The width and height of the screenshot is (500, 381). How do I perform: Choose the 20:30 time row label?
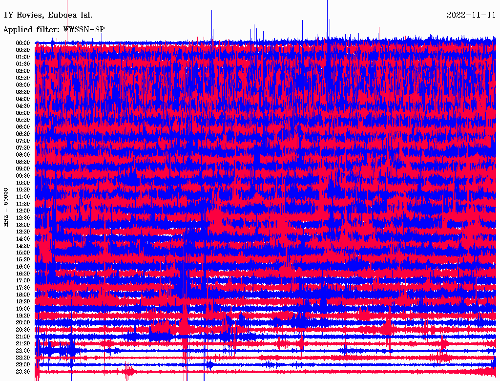coord(23,330)
